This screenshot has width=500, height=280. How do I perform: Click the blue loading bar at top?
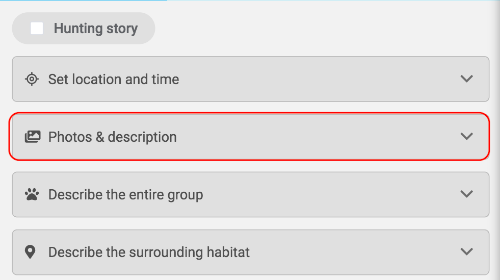click(83, 1)
